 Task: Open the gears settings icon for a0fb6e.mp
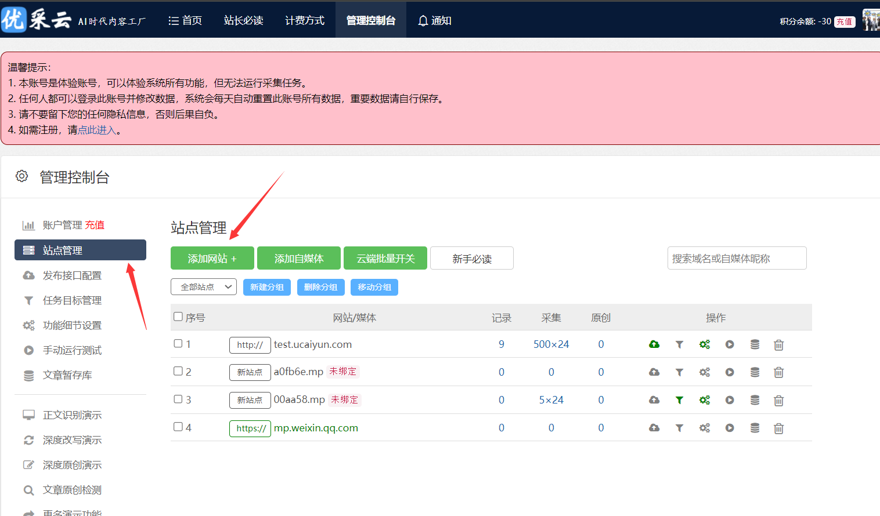click(x=704, y=372)
